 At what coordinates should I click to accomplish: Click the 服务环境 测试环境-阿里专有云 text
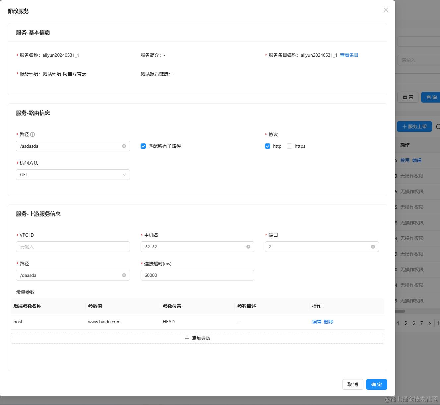click(64, 74)
